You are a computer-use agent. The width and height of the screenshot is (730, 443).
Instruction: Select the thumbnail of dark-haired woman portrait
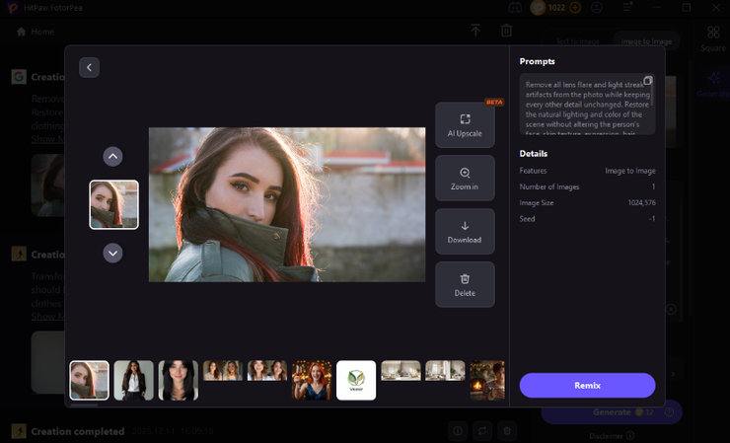click(x=179, y=380)
